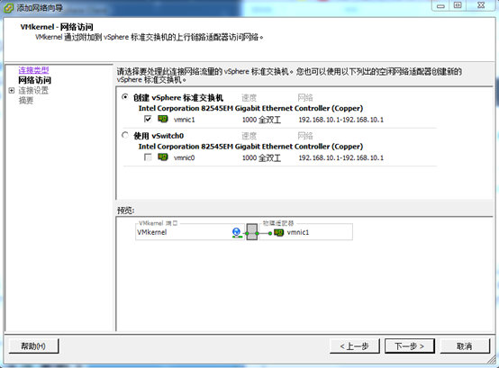Click the 网络 column header in vSwitch0 row
This screenshot has height=368, width=499.
coord(305,136)
